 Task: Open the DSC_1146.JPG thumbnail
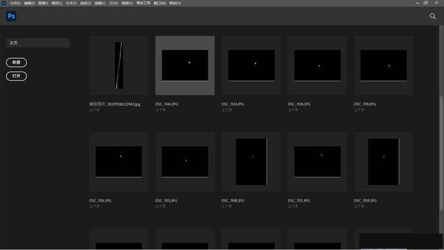[185, 65]
